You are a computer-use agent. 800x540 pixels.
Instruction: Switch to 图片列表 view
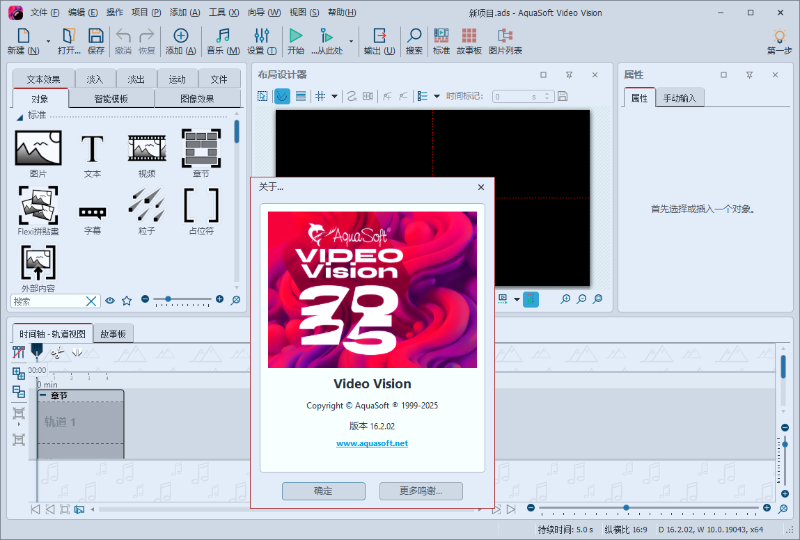pos(505,41)
